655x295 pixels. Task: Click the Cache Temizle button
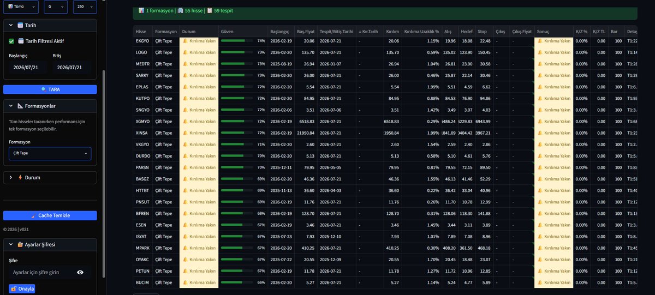[50, 215]
